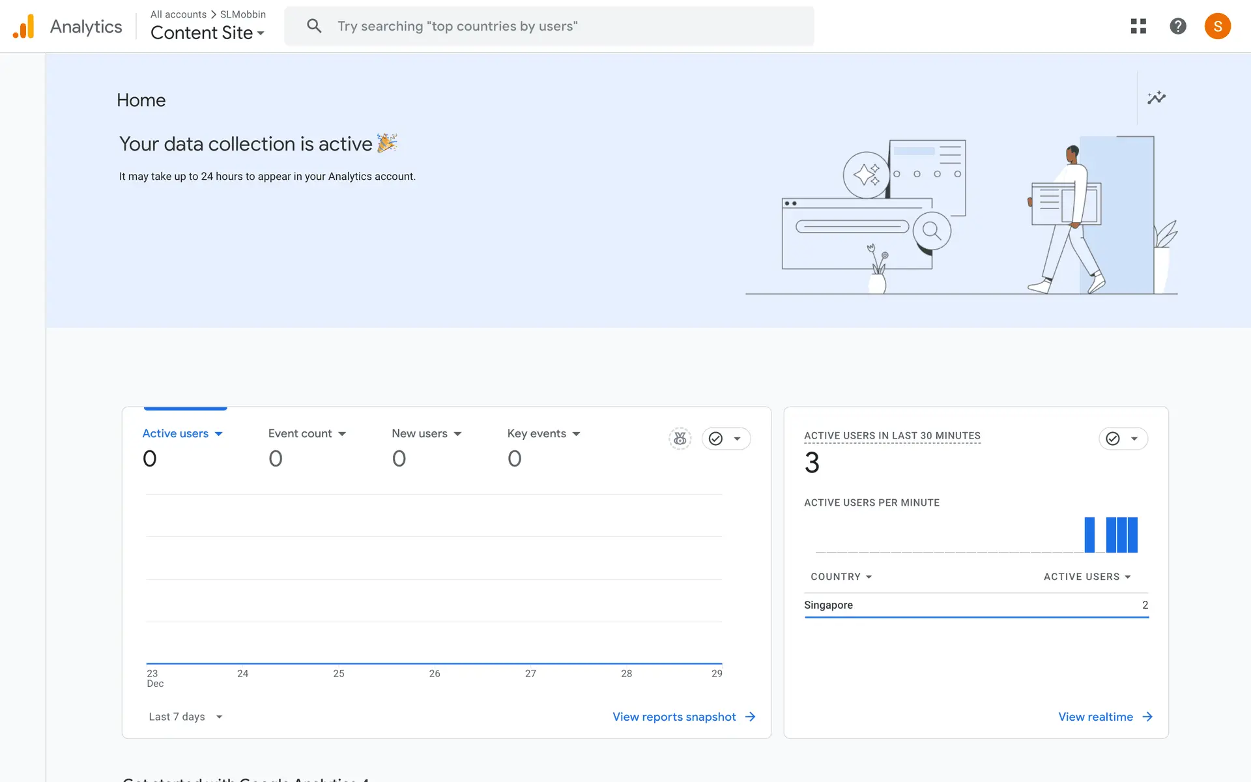1251x782 pixels.
Task: Toggle the checkmark status in realtime card
Action: [1113, 439]
